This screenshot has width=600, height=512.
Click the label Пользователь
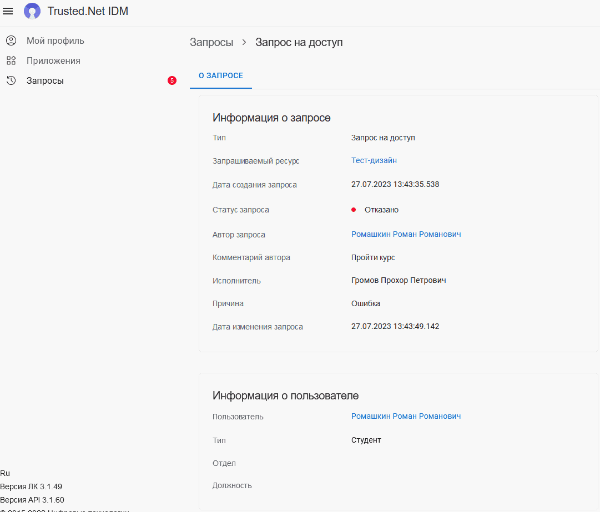click(x=238, y=417)
